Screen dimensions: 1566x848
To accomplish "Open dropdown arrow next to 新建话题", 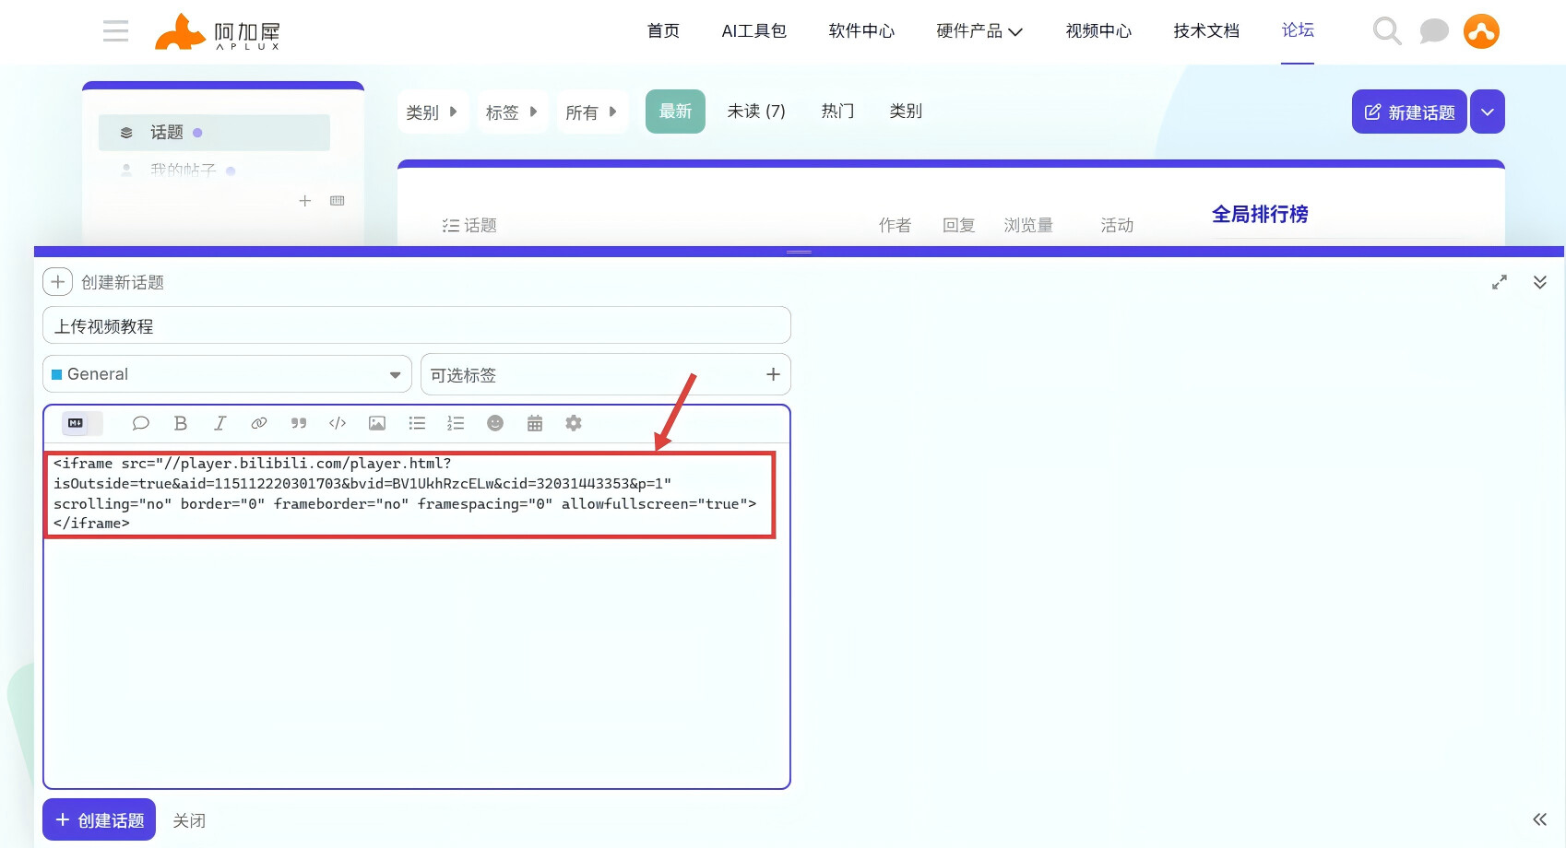I will (1488, 112).
